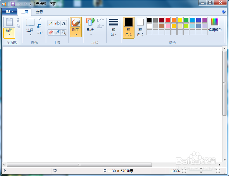Pick the light blue color swatch

tap(192, 26)
